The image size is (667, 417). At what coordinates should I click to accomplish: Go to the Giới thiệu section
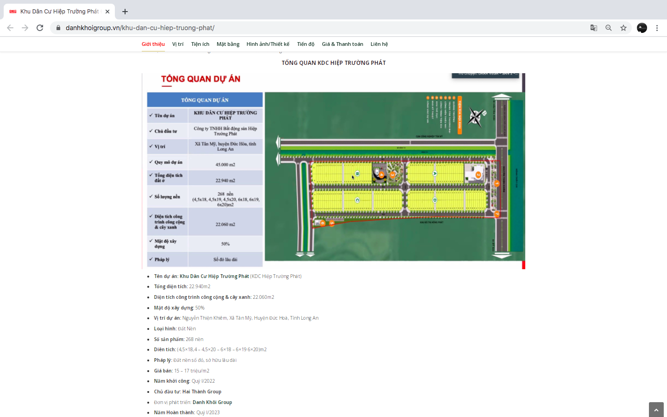153,44
